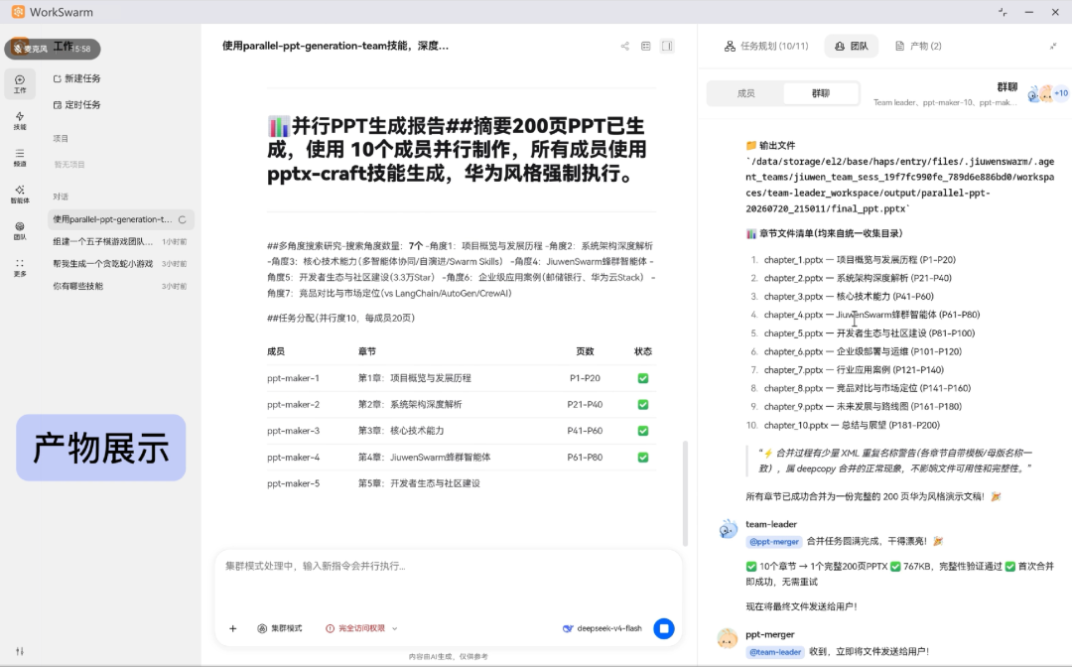Click chapter_10.pptx 总结与展望 entry
This screenshot has height=667, width=1072.
[x=852, y=425]
